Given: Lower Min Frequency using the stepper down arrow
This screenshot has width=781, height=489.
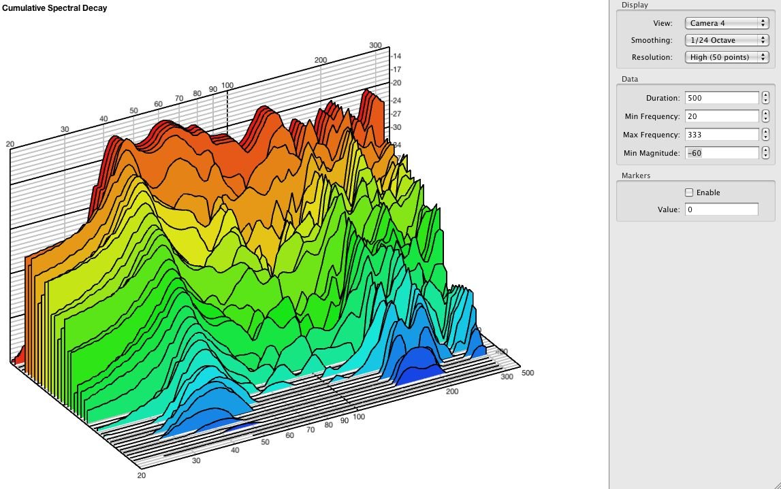Looking at the screenshot, I should (x=766, y=120).
